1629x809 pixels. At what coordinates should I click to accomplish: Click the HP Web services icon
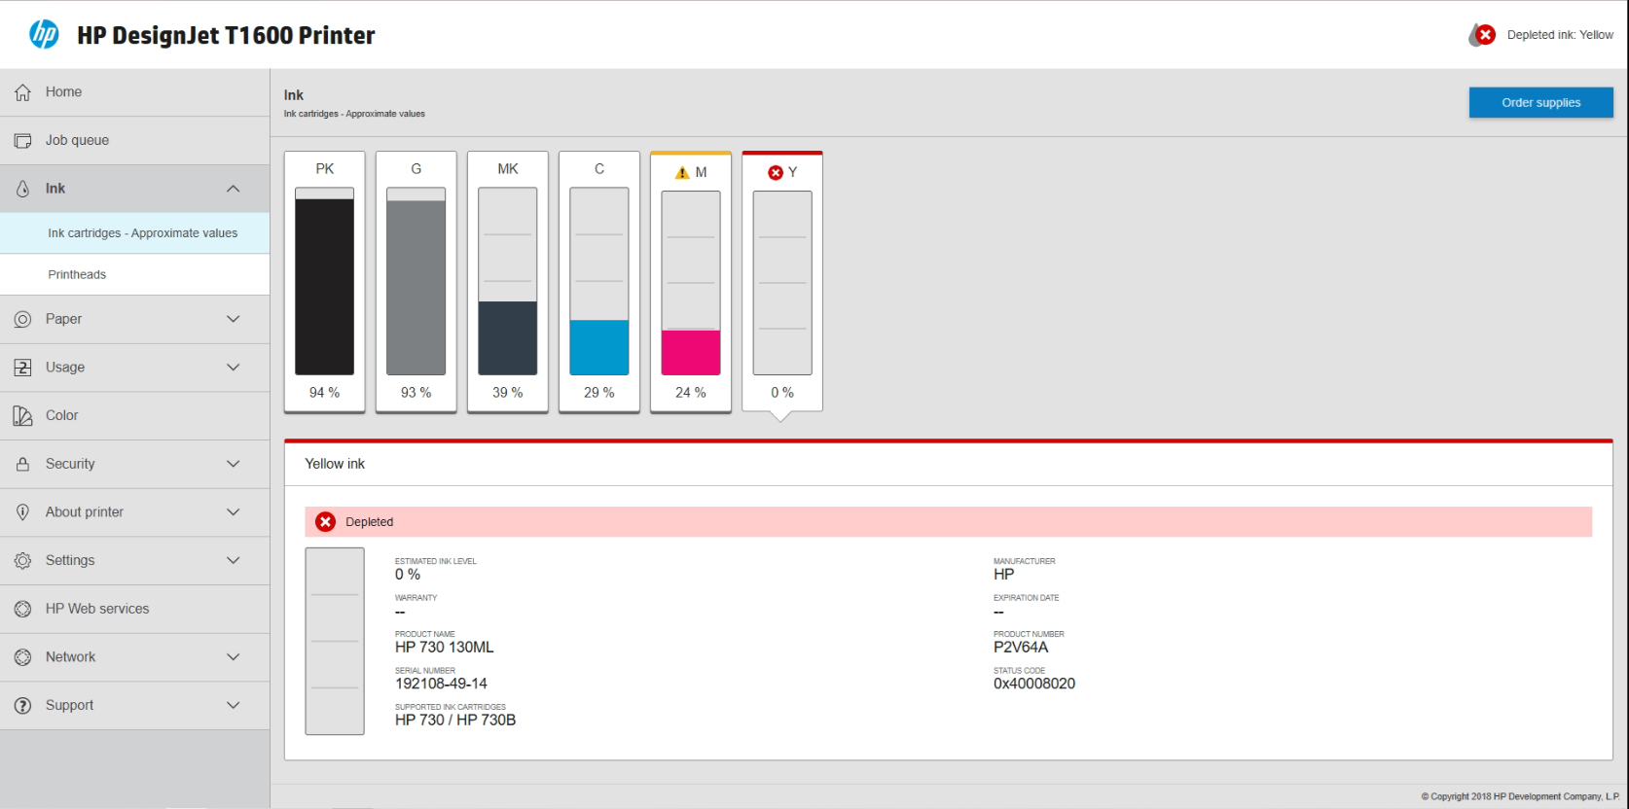22,609
